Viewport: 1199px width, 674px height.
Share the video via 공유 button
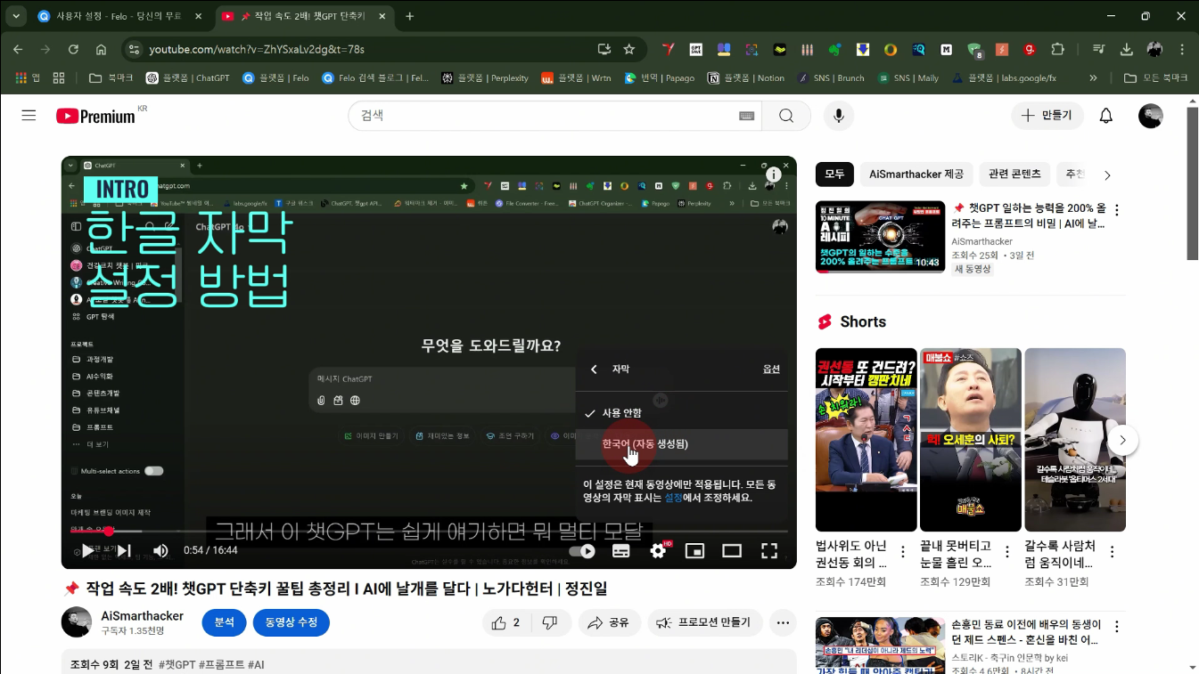609,622
